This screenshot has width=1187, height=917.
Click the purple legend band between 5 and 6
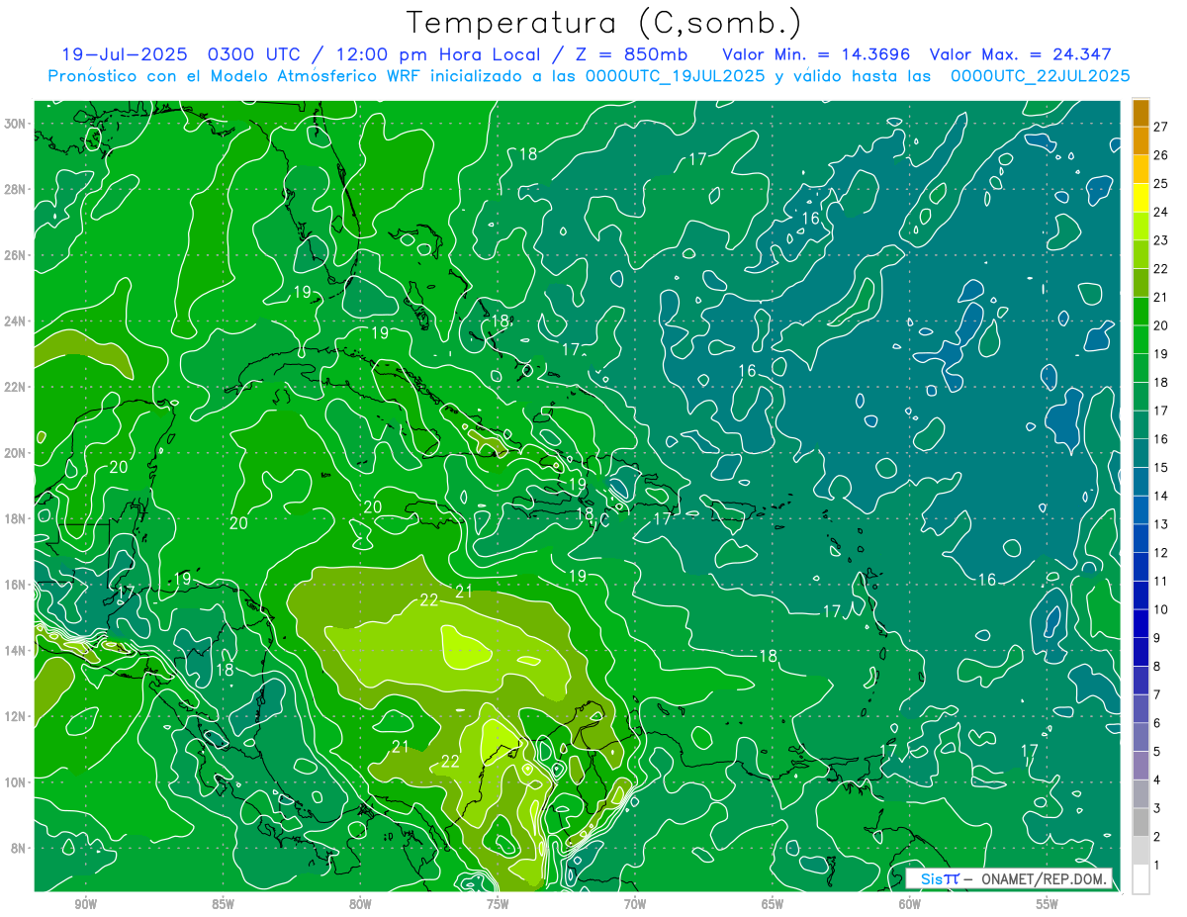click(x=1141, y=737)
